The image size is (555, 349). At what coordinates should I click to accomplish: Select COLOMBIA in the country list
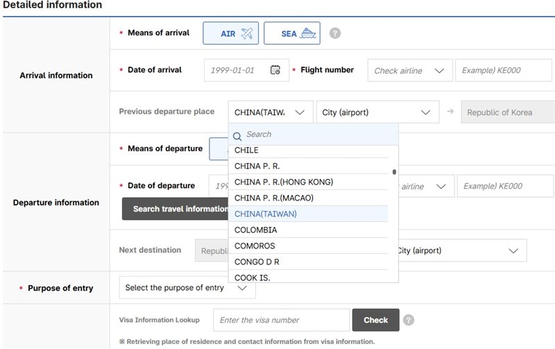pyautogui.click(x=255, y=230)
